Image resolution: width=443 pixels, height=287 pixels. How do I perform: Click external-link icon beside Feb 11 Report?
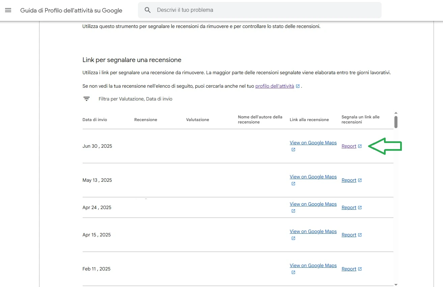(x=360, y=269)
